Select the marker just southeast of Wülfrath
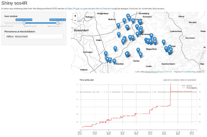This screenshot has width=207, height=137. (x=118, y=26)
